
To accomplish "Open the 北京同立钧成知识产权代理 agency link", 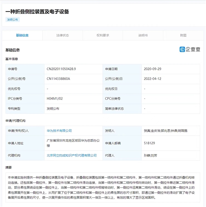I will click(x=71, y=155).
